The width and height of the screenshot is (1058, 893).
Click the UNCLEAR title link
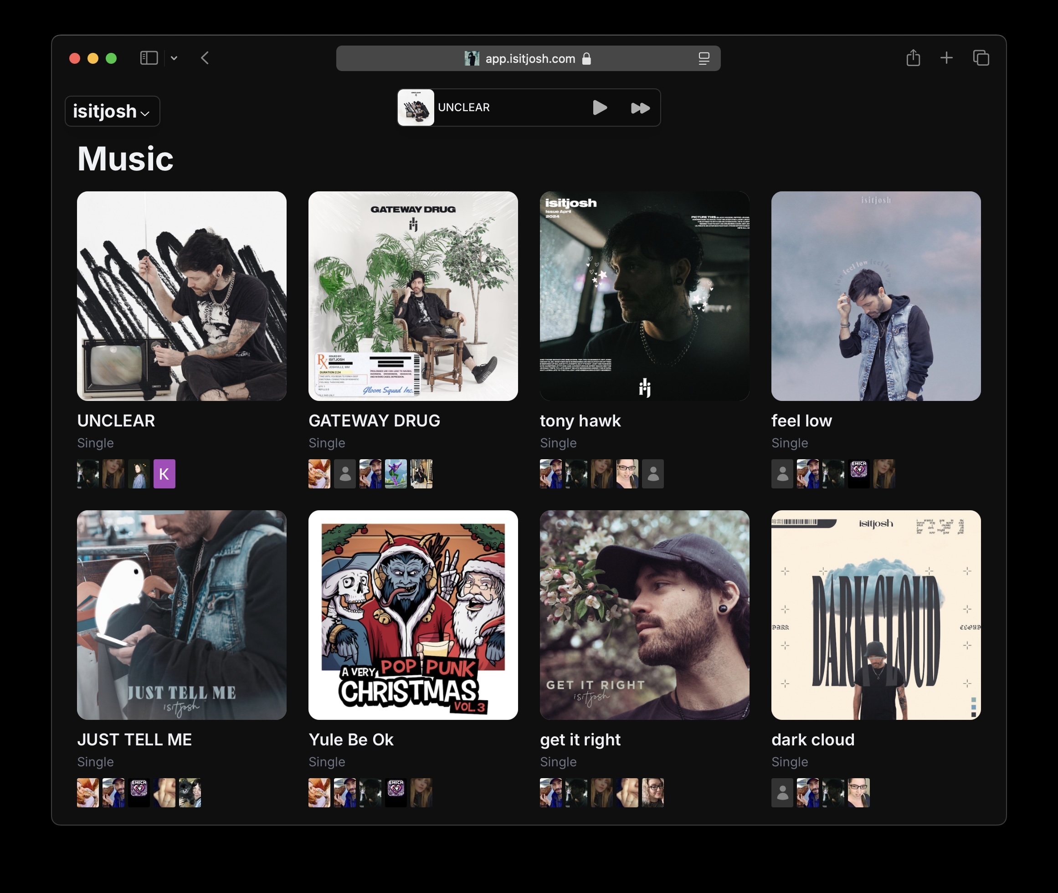point(116,421)
